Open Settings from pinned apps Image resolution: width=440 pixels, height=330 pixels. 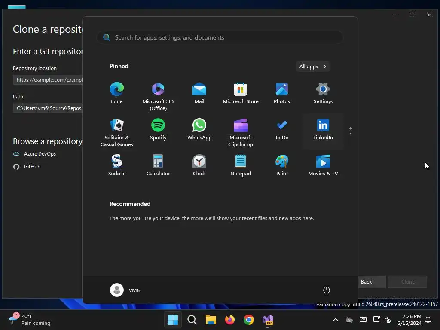(x=323, y=93)
